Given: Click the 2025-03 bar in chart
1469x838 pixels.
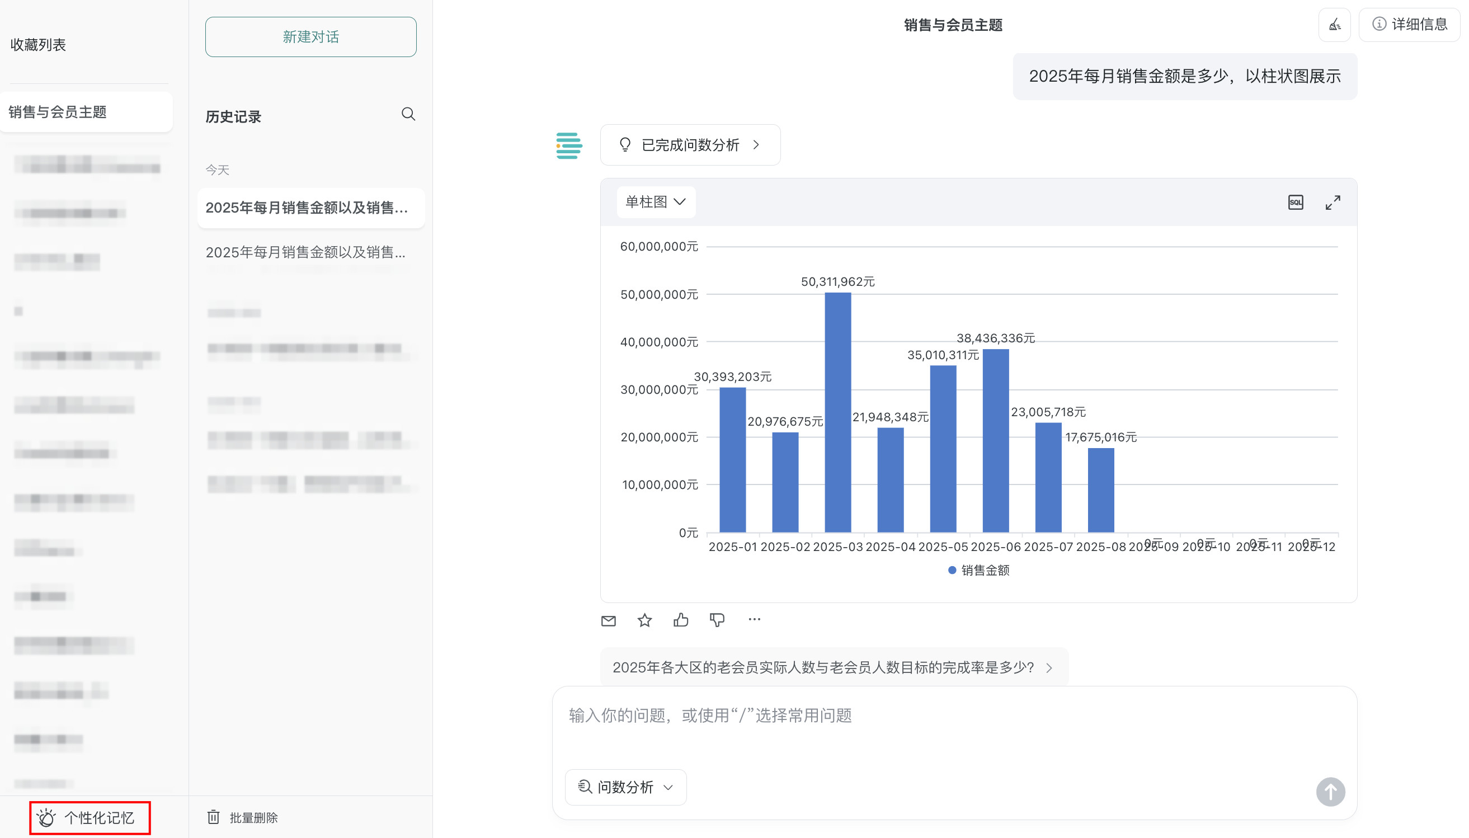Looking at the screenshot, I should click(x=838, y=412).
